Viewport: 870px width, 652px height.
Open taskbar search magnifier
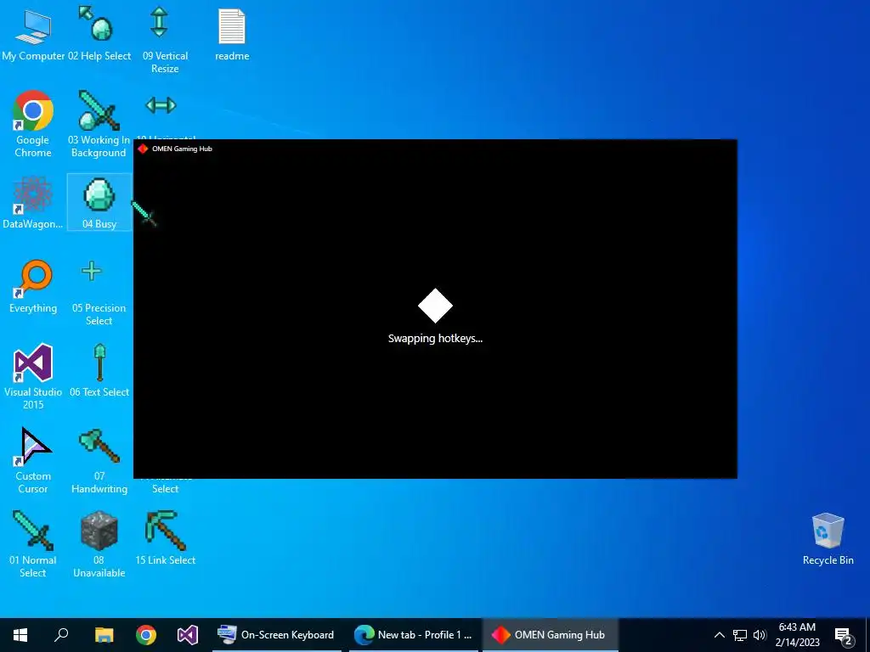coord(61,635)
